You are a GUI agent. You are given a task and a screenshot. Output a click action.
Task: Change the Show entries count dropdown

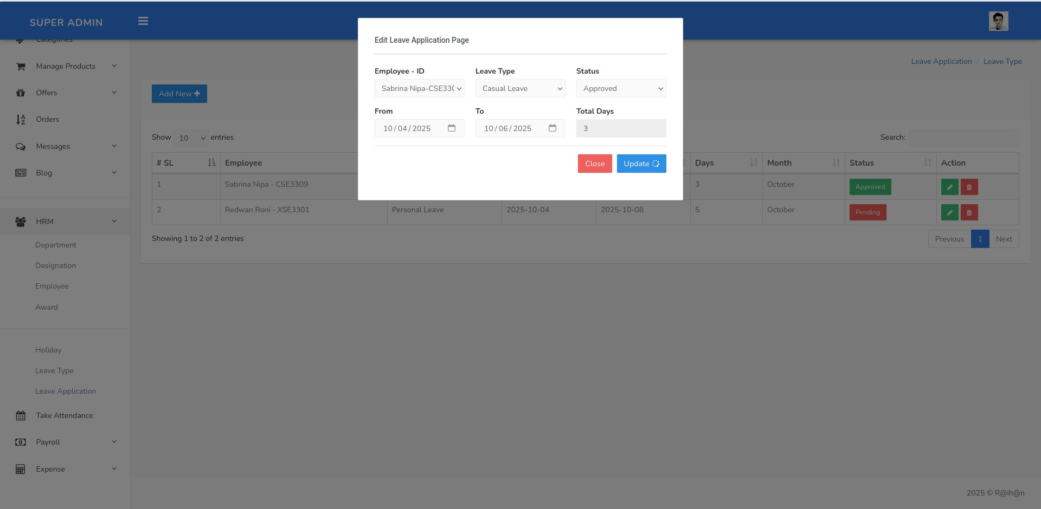(191, 138)
